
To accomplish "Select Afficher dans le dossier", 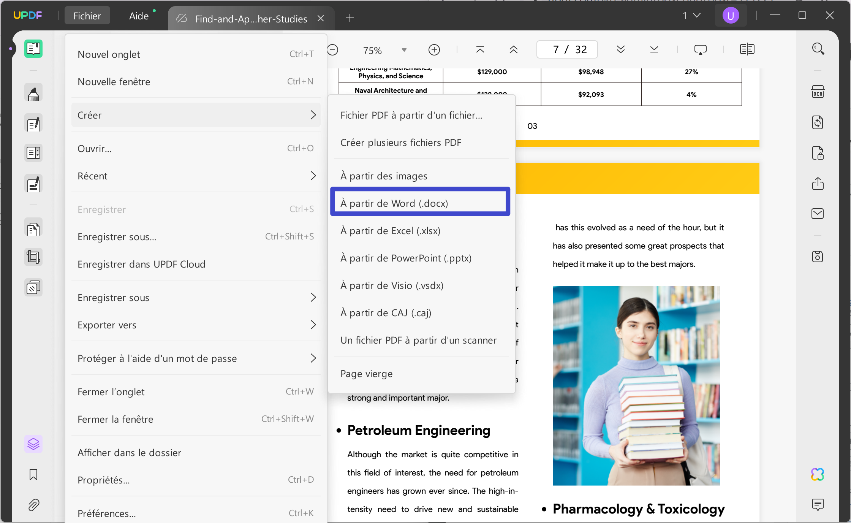I will point(196,452).
